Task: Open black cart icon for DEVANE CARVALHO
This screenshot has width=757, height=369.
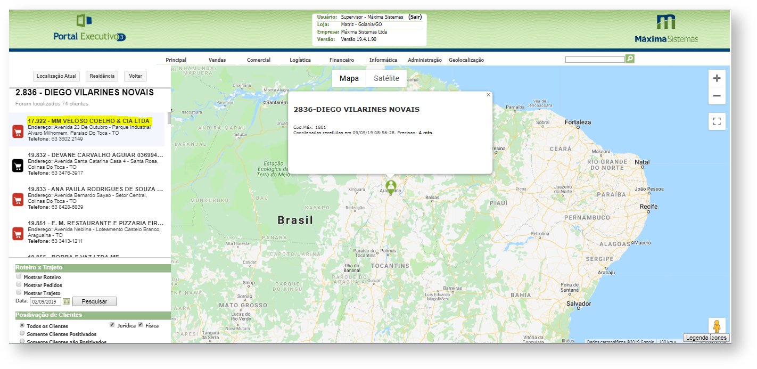Action: pos(18,166)
